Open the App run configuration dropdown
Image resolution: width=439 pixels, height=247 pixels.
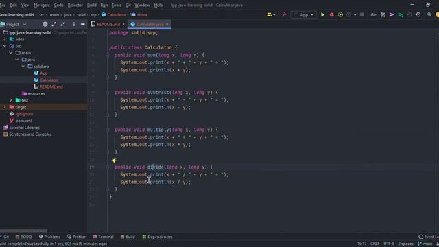(304, 15)
